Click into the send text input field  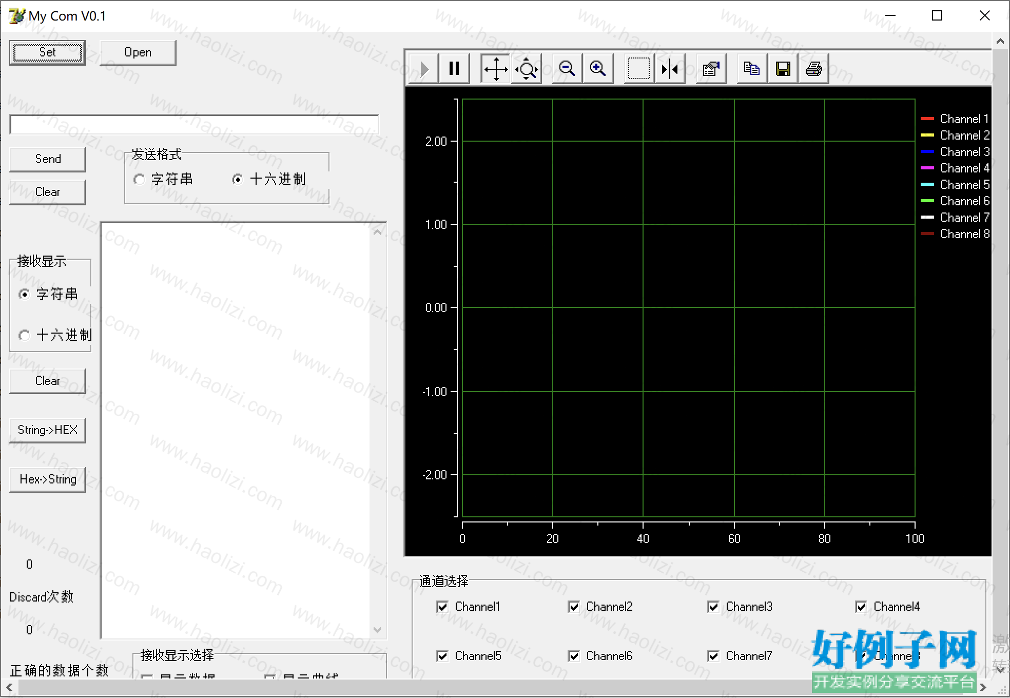click(194, 125)
